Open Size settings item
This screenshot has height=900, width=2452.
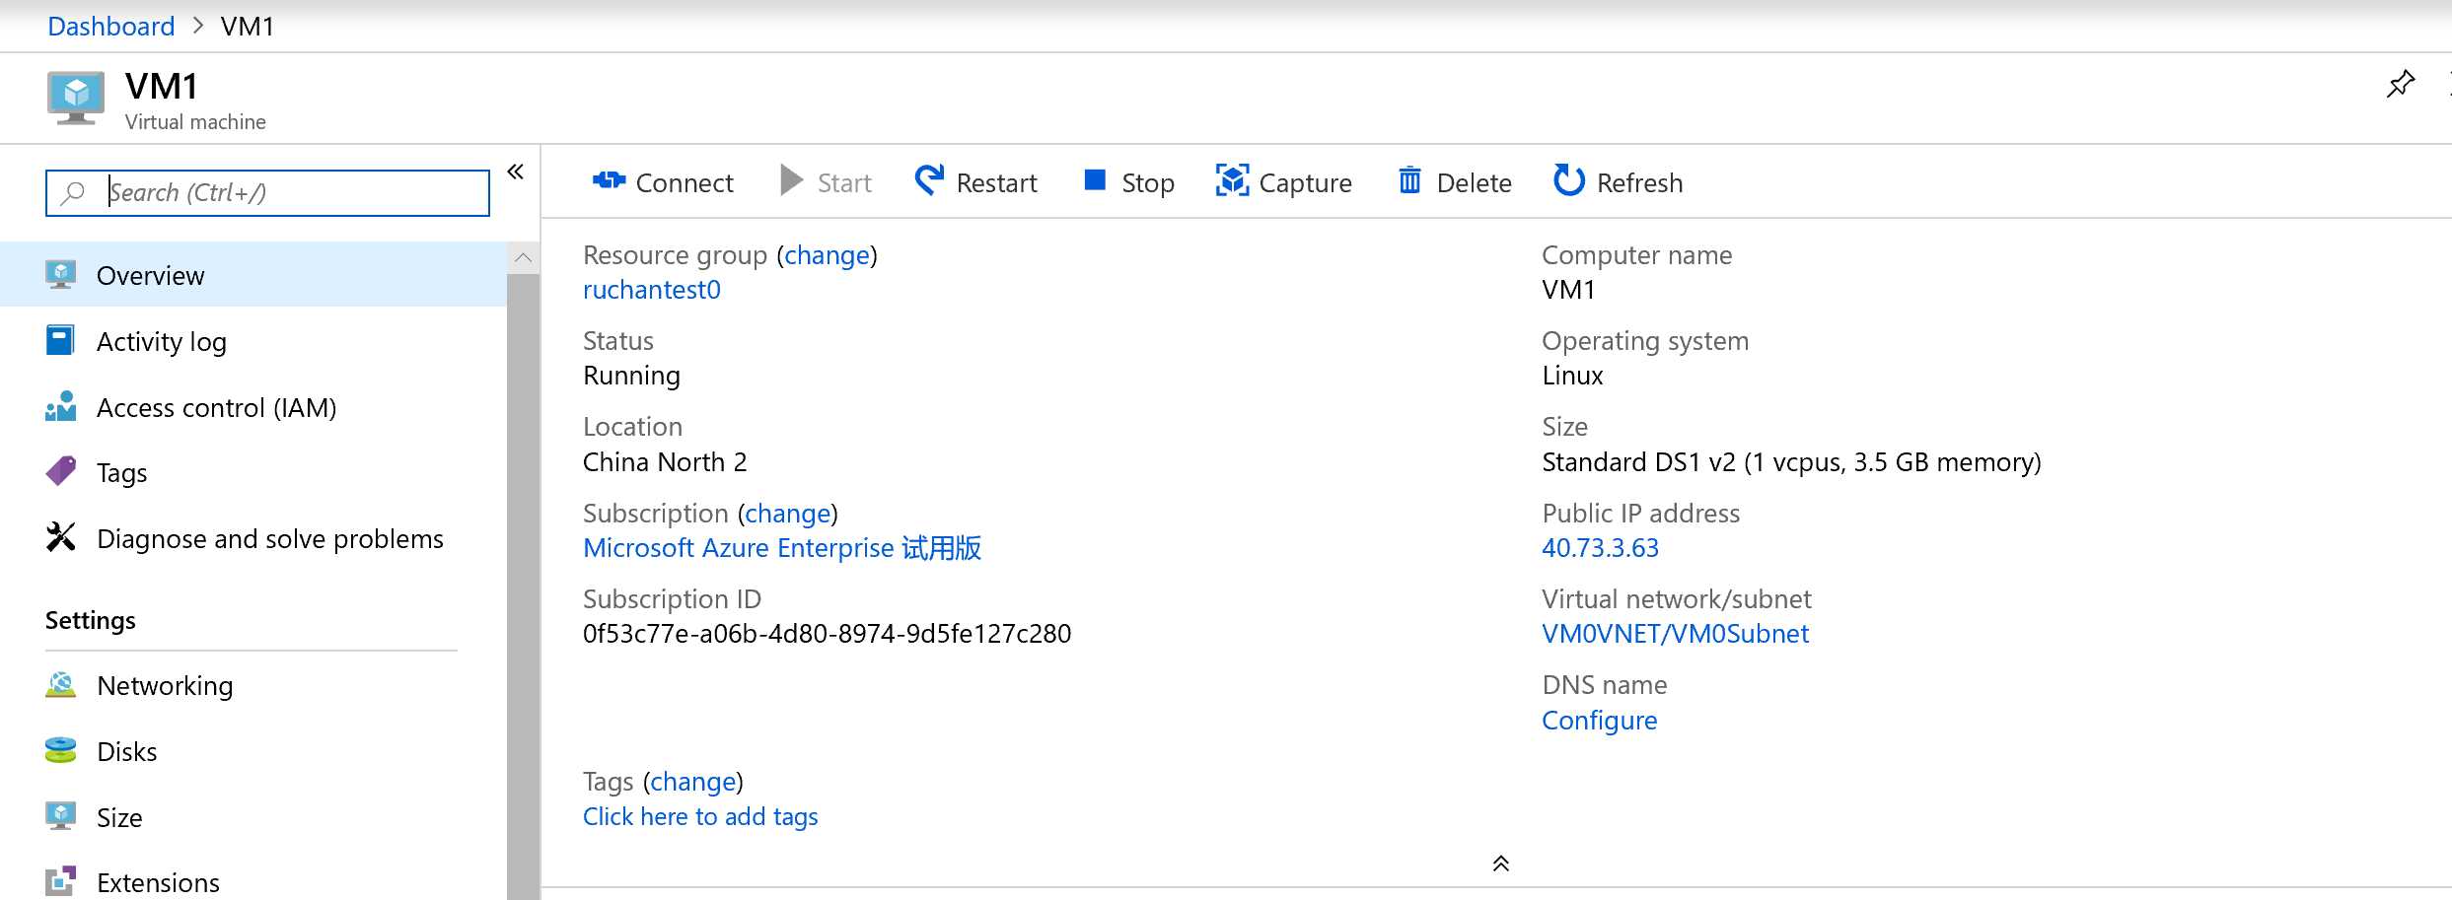(x=253, y=817)
